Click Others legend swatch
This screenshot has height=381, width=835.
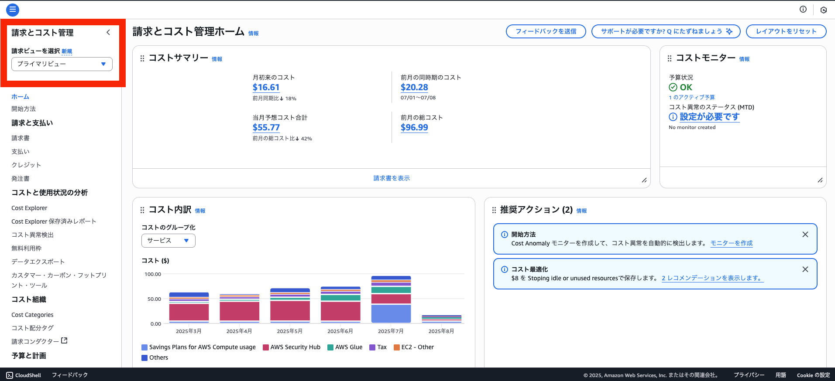point(144,358)
